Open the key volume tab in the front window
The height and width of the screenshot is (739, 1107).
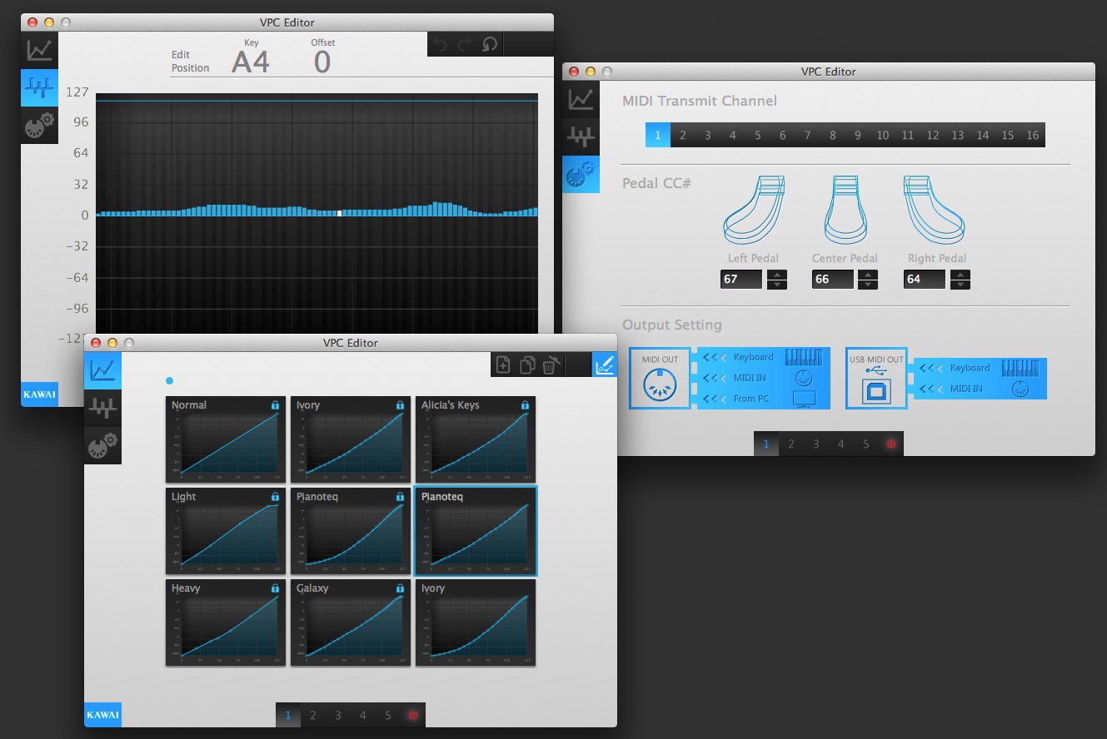coord(103,409)
